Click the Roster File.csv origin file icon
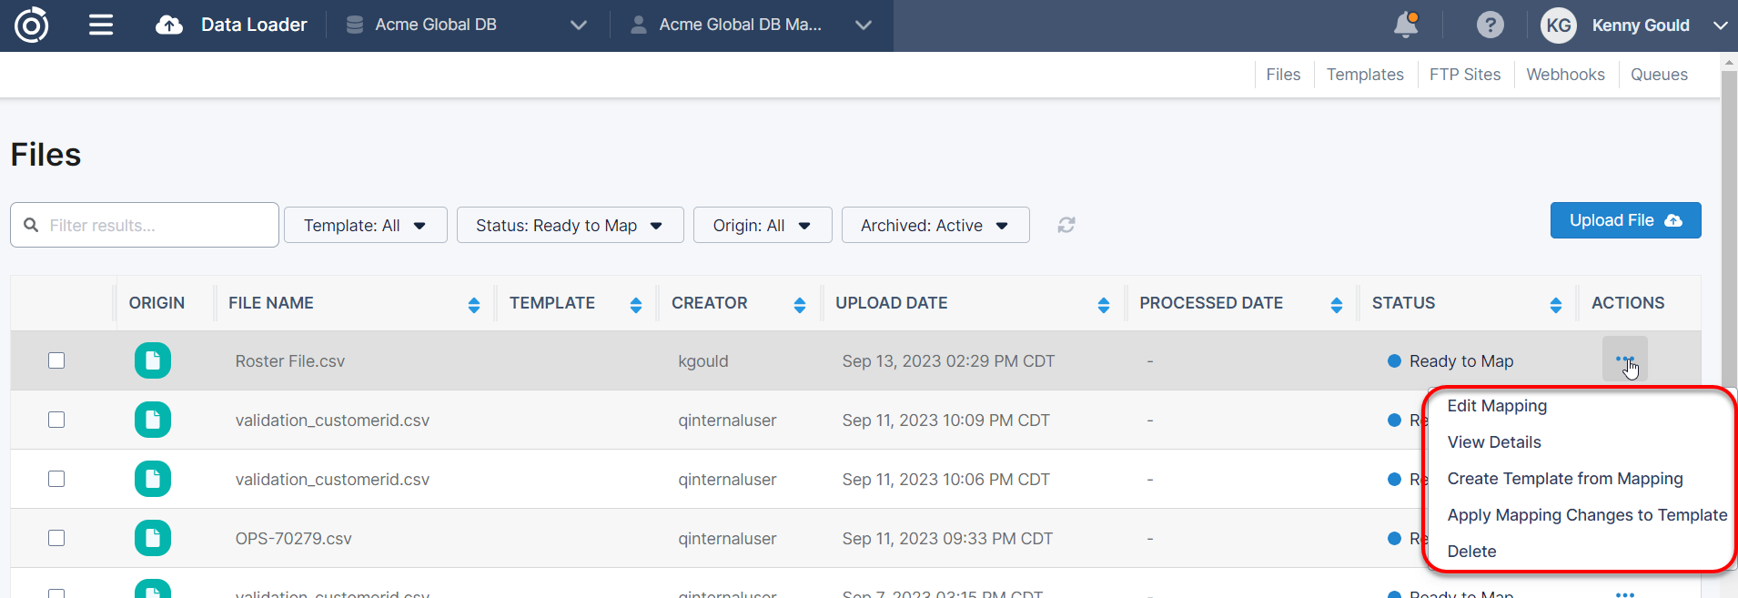Viewport: 1738px width, 598px height. [x=153, y=360]
